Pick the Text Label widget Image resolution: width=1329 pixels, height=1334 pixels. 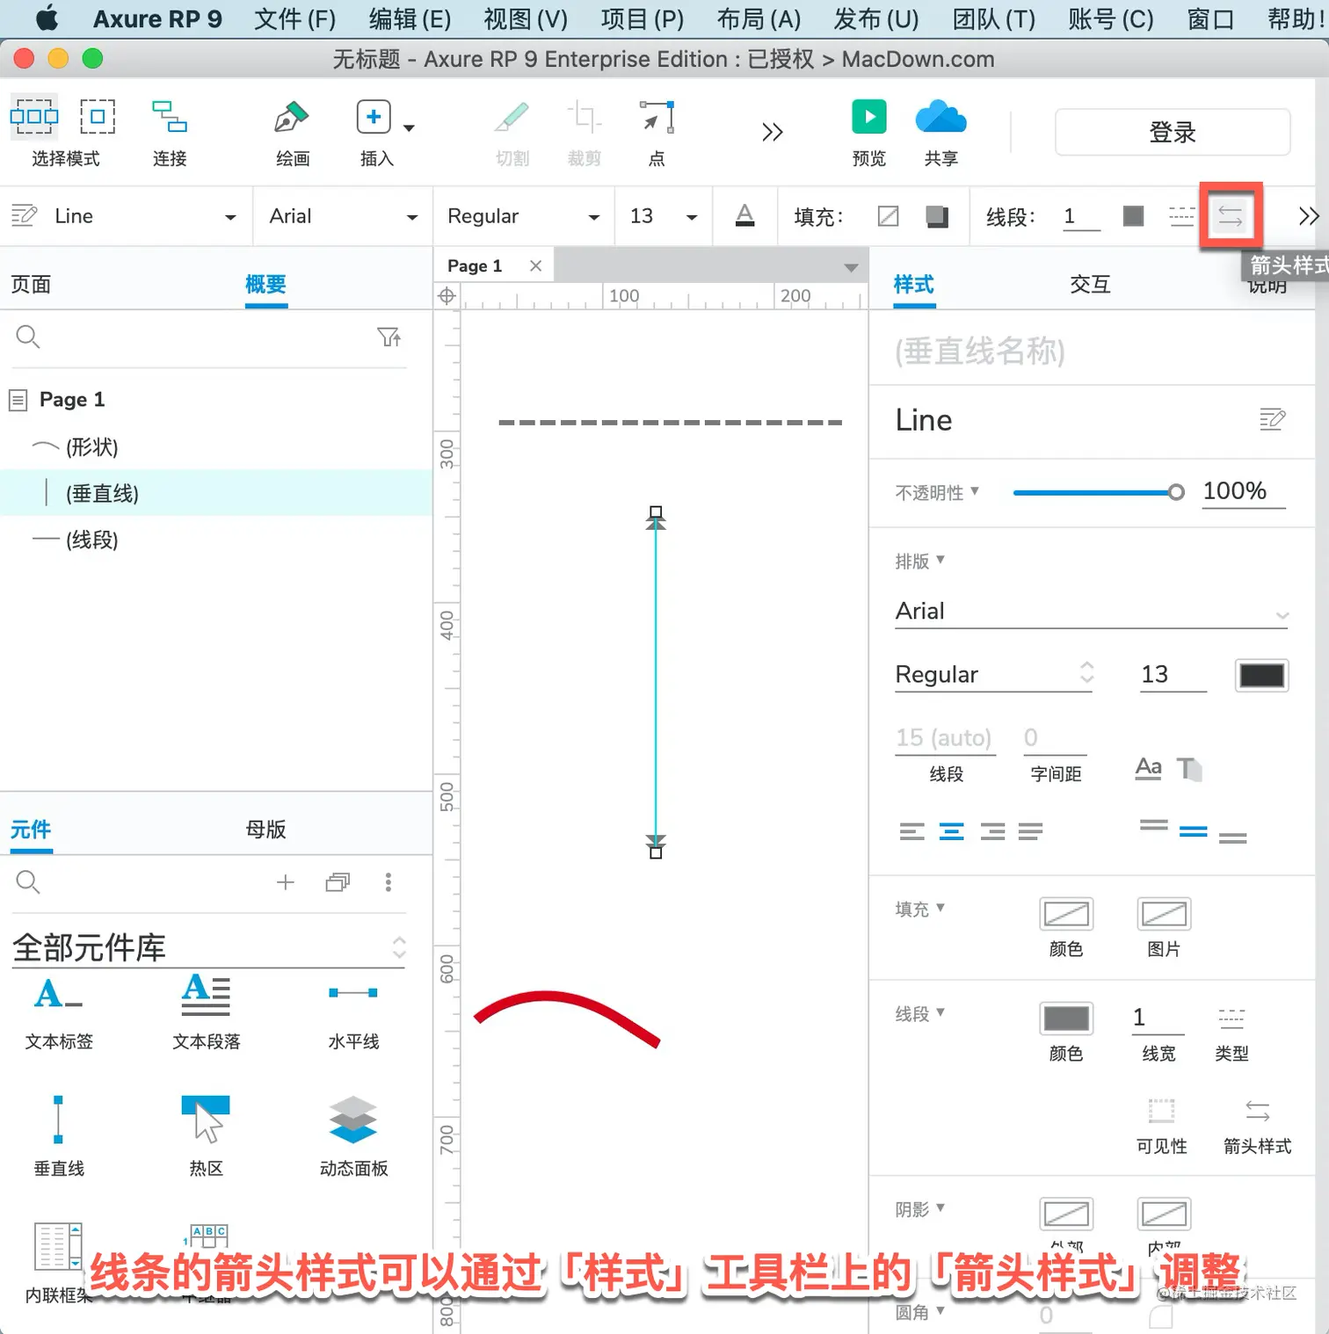tap(59, 1012)
